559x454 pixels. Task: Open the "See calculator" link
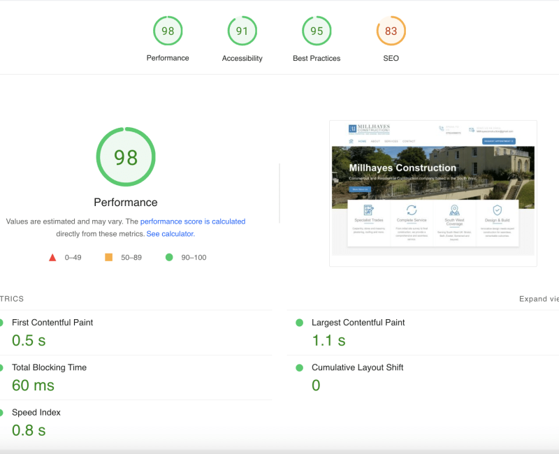point(170,234)
